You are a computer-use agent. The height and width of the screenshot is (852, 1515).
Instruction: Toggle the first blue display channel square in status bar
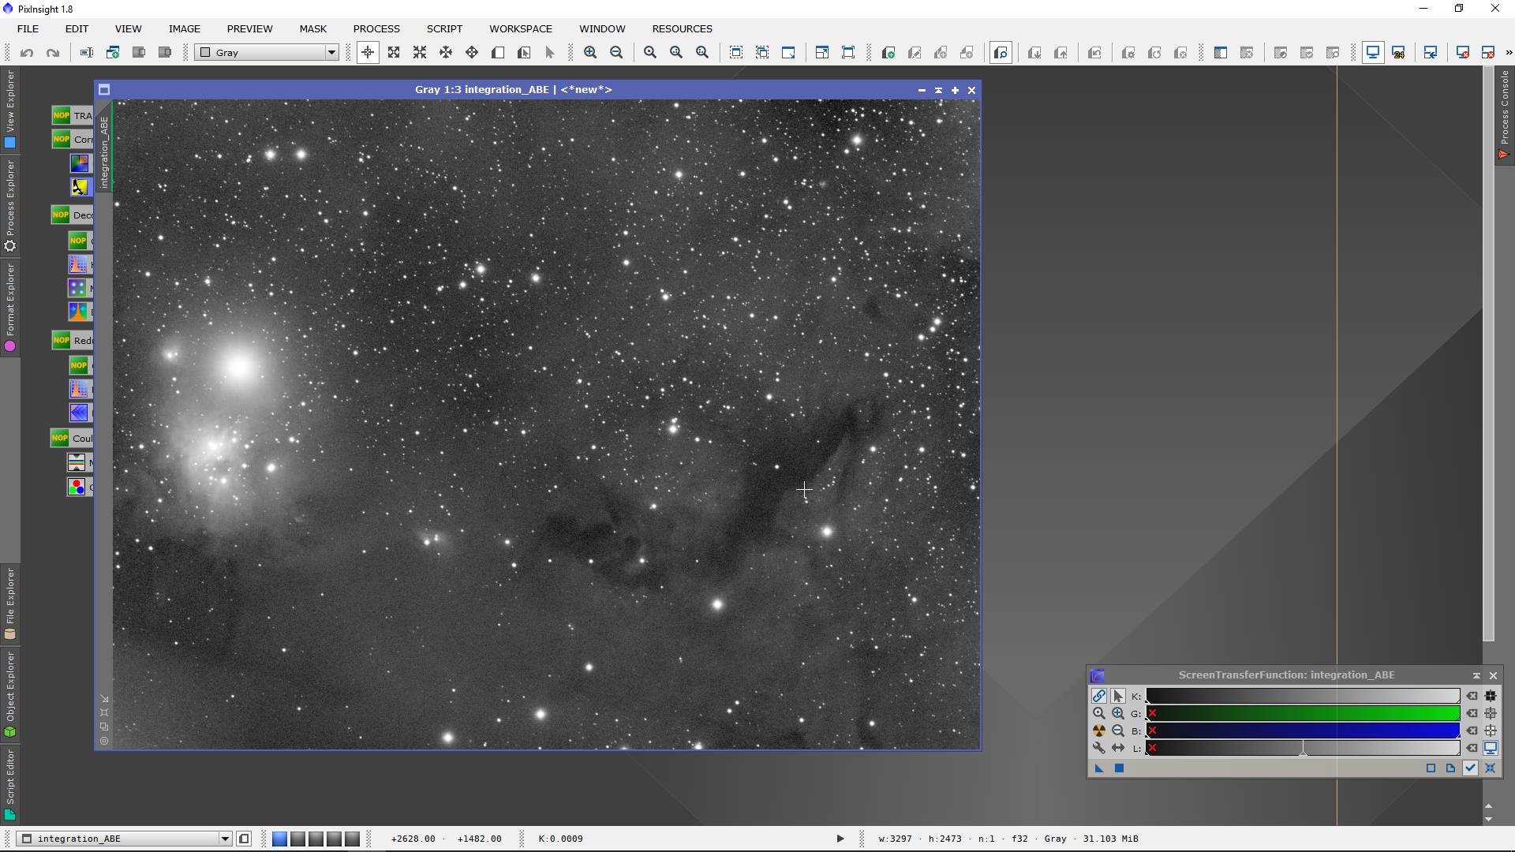(279, 839)
